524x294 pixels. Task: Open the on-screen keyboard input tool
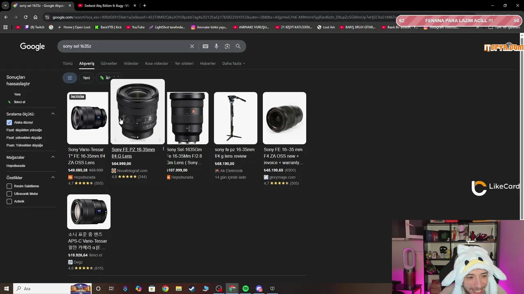206,46
